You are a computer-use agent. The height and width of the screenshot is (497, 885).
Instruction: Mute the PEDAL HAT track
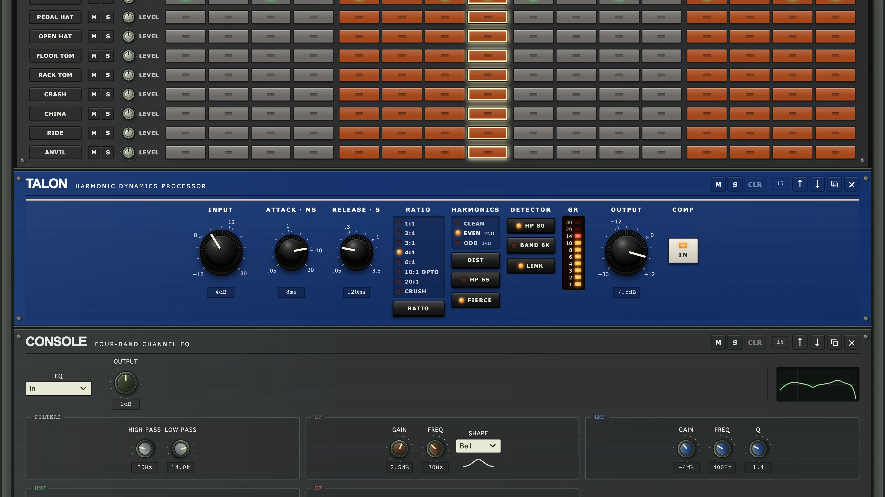pyautogui.click(x=94, y=17)
